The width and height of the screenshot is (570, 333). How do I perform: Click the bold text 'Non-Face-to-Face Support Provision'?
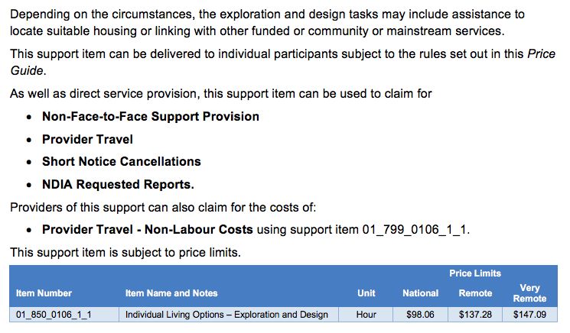click(x=151, y=116)
